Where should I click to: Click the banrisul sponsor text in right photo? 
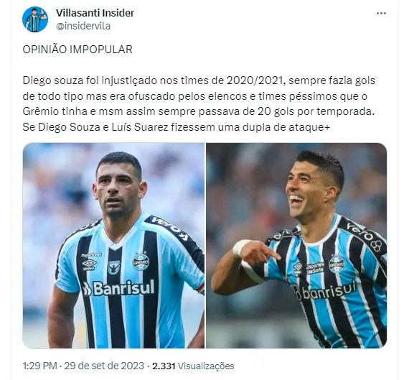pyautogui.click(x=325, y=290)
